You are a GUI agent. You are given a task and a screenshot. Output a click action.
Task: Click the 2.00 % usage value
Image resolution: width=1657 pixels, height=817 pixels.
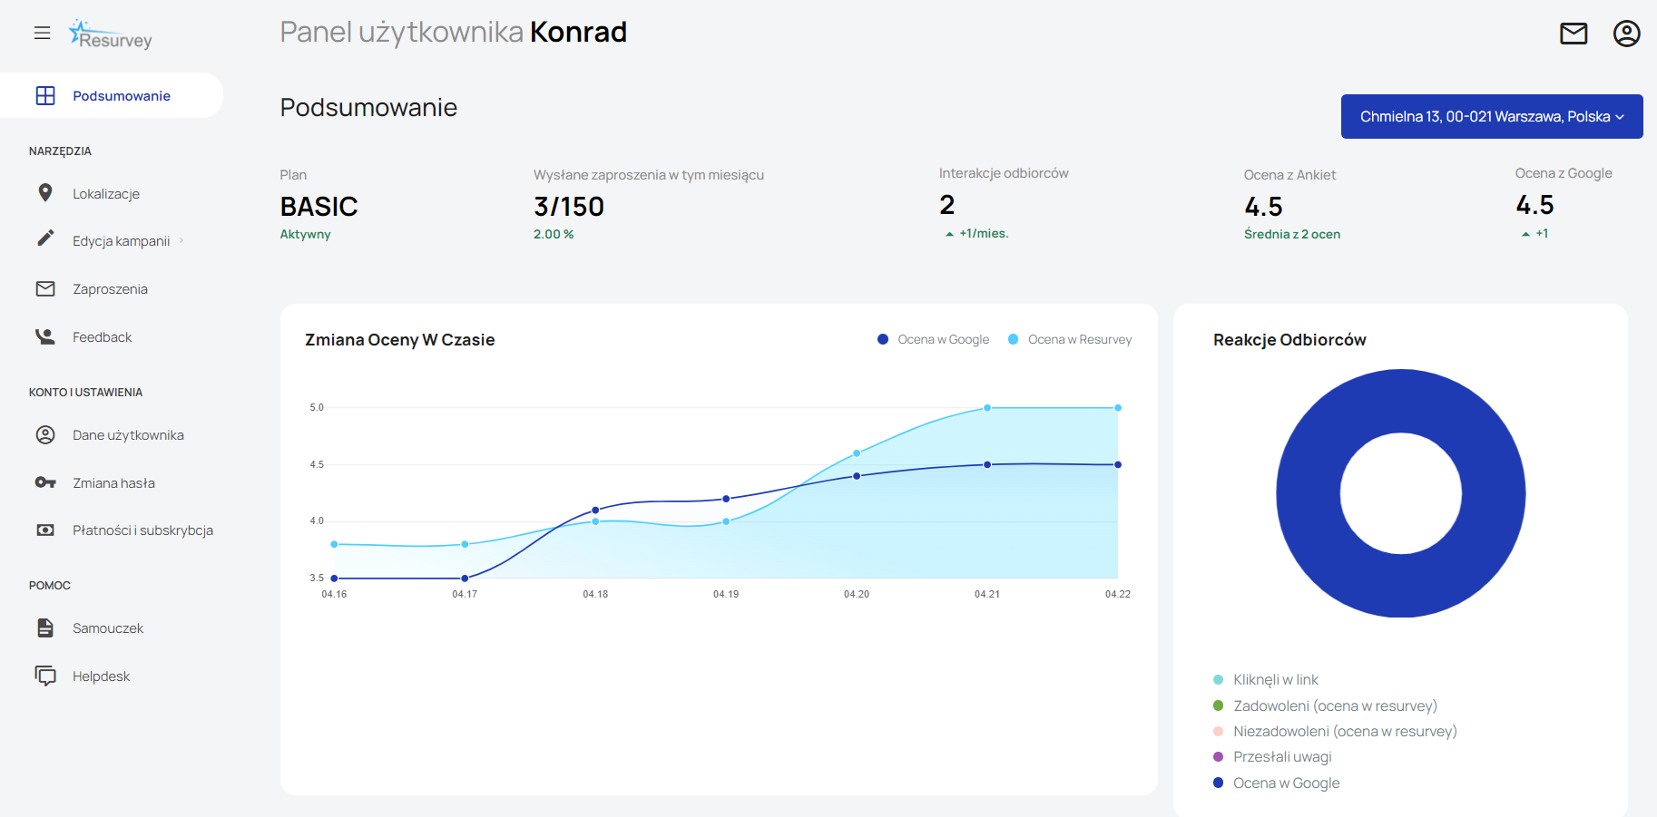point(554,234)
